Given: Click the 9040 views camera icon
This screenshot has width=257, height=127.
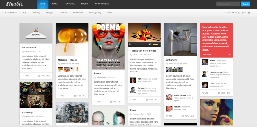Looking at the screenshot, I should coord(111,101).
